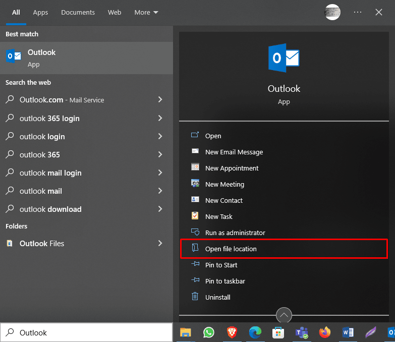This screenshot has height=342, width=395.
Task: Click the purple feather app taskbar icon
Action: click(371, 332)
